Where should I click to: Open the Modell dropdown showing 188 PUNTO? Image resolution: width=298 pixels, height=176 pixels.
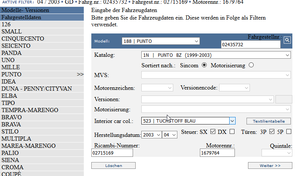click(160, 41)
